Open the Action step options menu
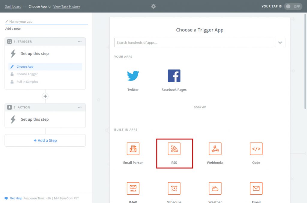This screenshot has width=307, height=203. point(80,107)
